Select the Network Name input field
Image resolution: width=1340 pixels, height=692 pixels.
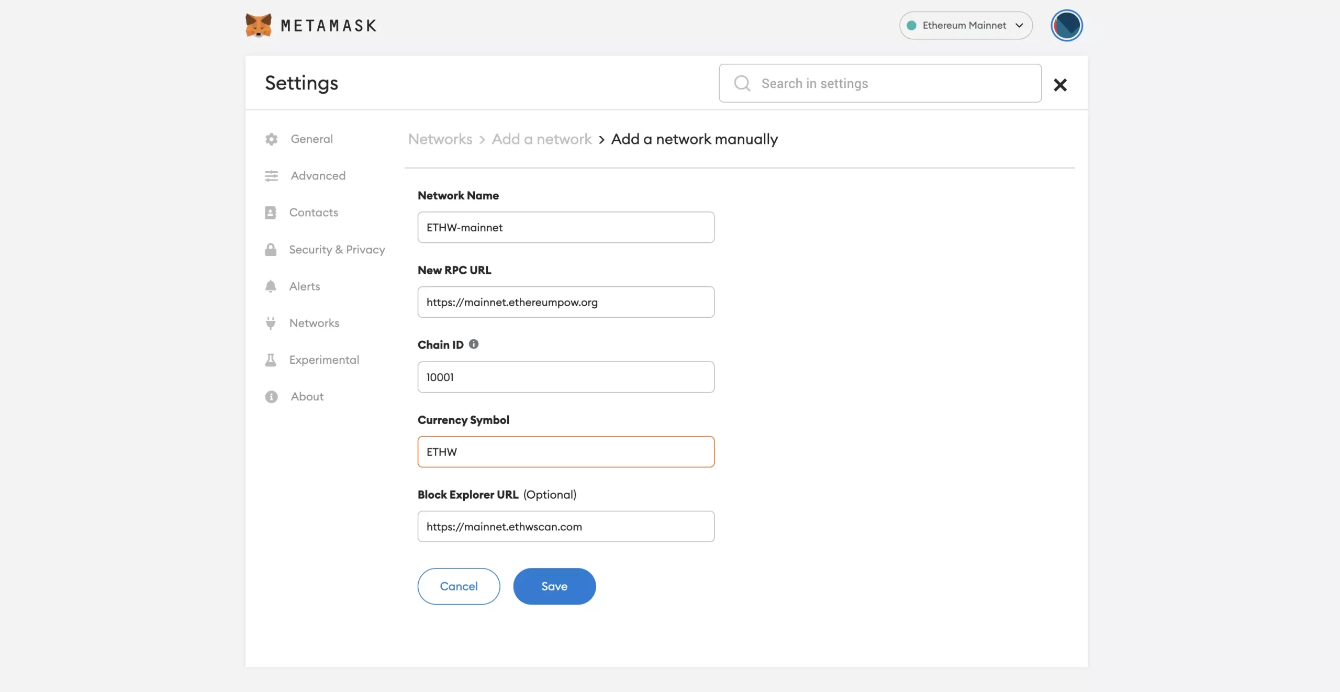(x=565, y=227)
